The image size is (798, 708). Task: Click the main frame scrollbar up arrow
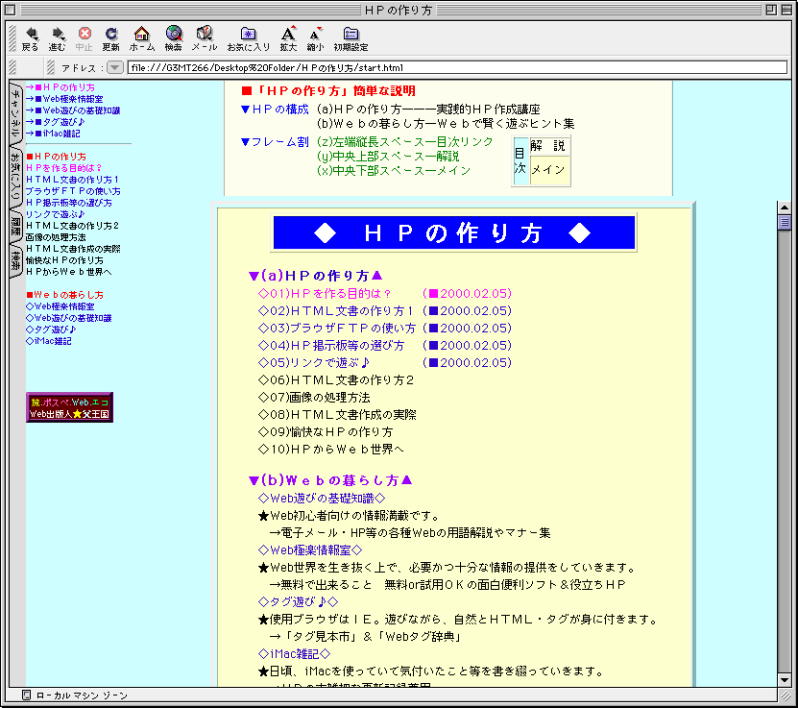(784, 208)
